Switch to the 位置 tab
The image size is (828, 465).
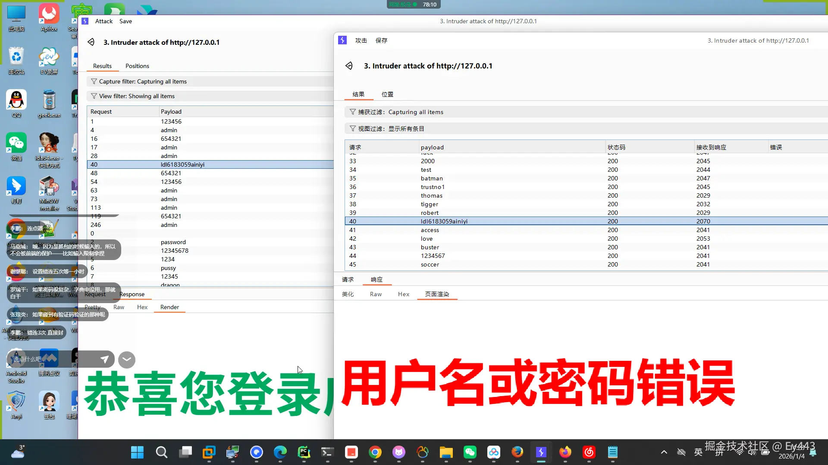point(387,94)
